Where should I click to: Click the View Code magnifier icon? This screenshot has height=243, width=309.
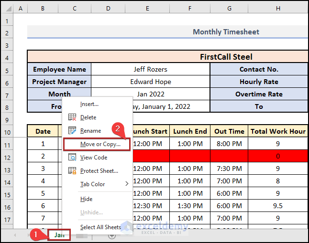tap(72, 157)
